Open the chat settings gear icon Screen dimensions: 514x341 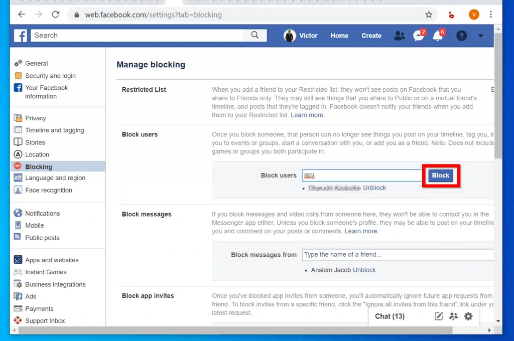(x=468, y=316)
